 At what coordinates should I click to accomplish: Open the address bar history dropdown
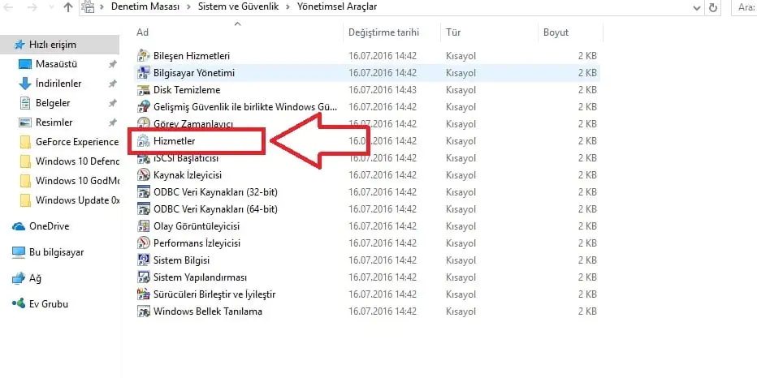point(697,8)
